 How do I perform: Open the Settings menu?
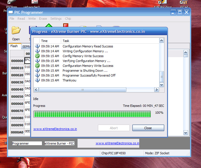coord(56,19)
